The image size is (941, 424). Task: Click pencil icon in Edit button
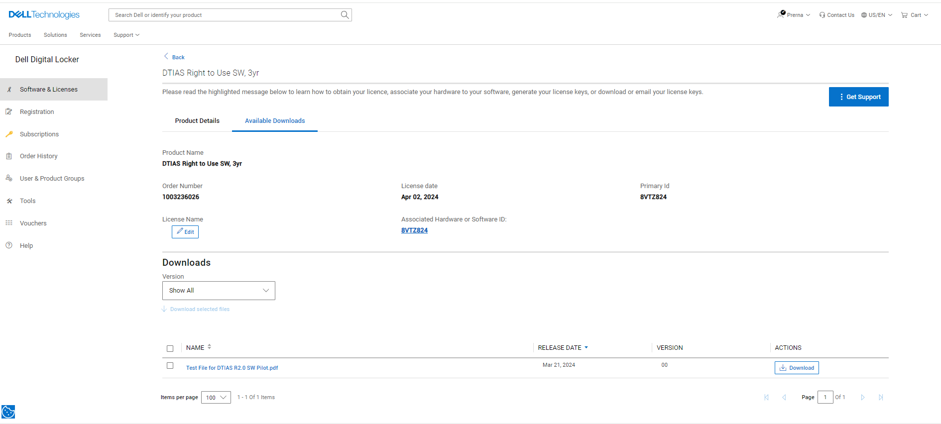pyautogui.click(x=180, y=231)
